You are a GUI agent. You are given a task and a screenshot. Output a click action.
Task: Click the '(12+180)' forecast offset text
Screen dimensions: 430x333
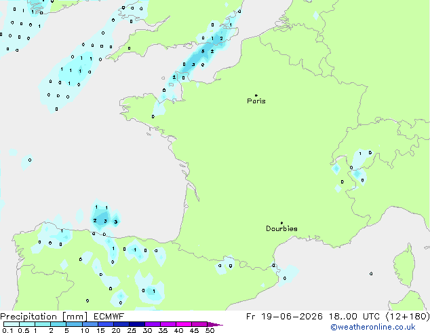pos(408,317)
